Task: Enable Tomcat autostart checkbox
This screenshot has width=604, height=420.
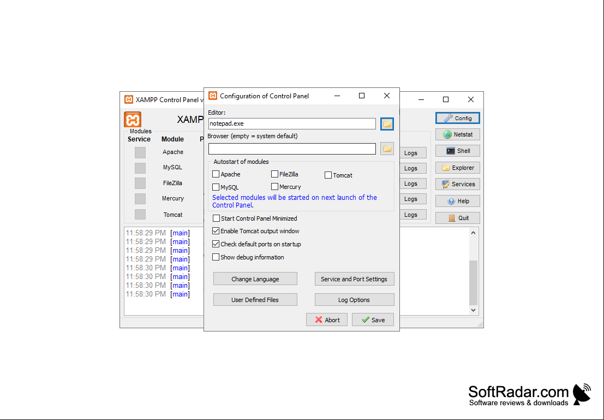Action: [328, 175]
